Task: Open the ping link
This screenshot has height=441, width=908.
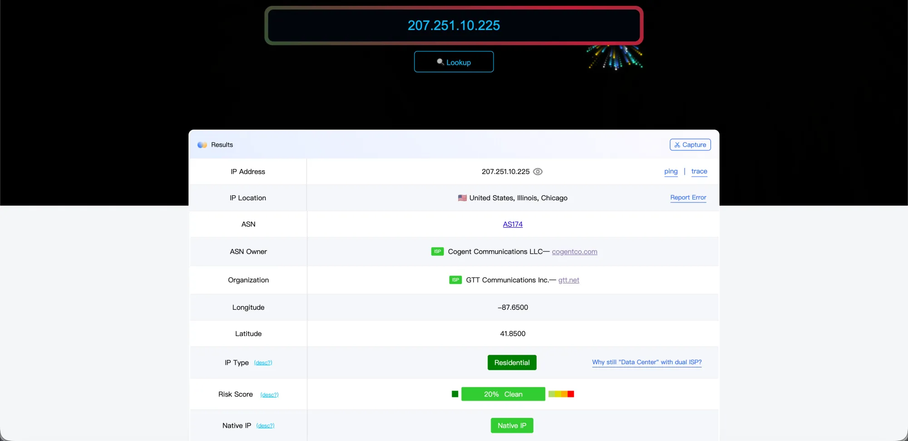Action: [x=671, y=172]
